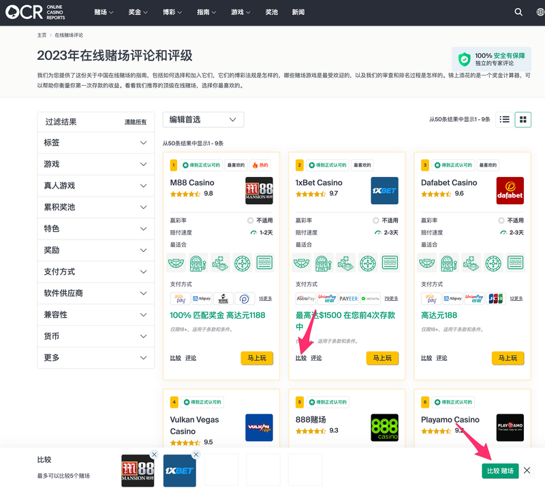Expand the 游戏 filter section
This screenshot has height=492, width=545.
coord(95,164)
